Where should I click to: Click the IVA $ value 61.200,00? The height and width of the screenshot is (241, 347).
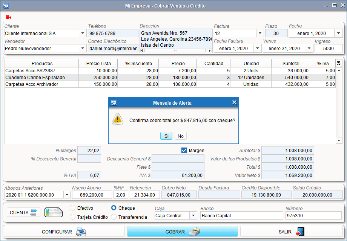tap(178, 175)
